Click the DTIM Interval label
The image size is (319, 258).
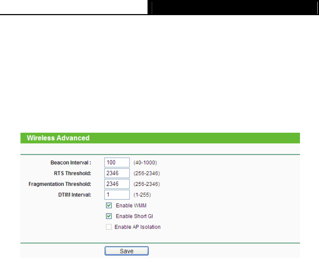tap(75, 195)
